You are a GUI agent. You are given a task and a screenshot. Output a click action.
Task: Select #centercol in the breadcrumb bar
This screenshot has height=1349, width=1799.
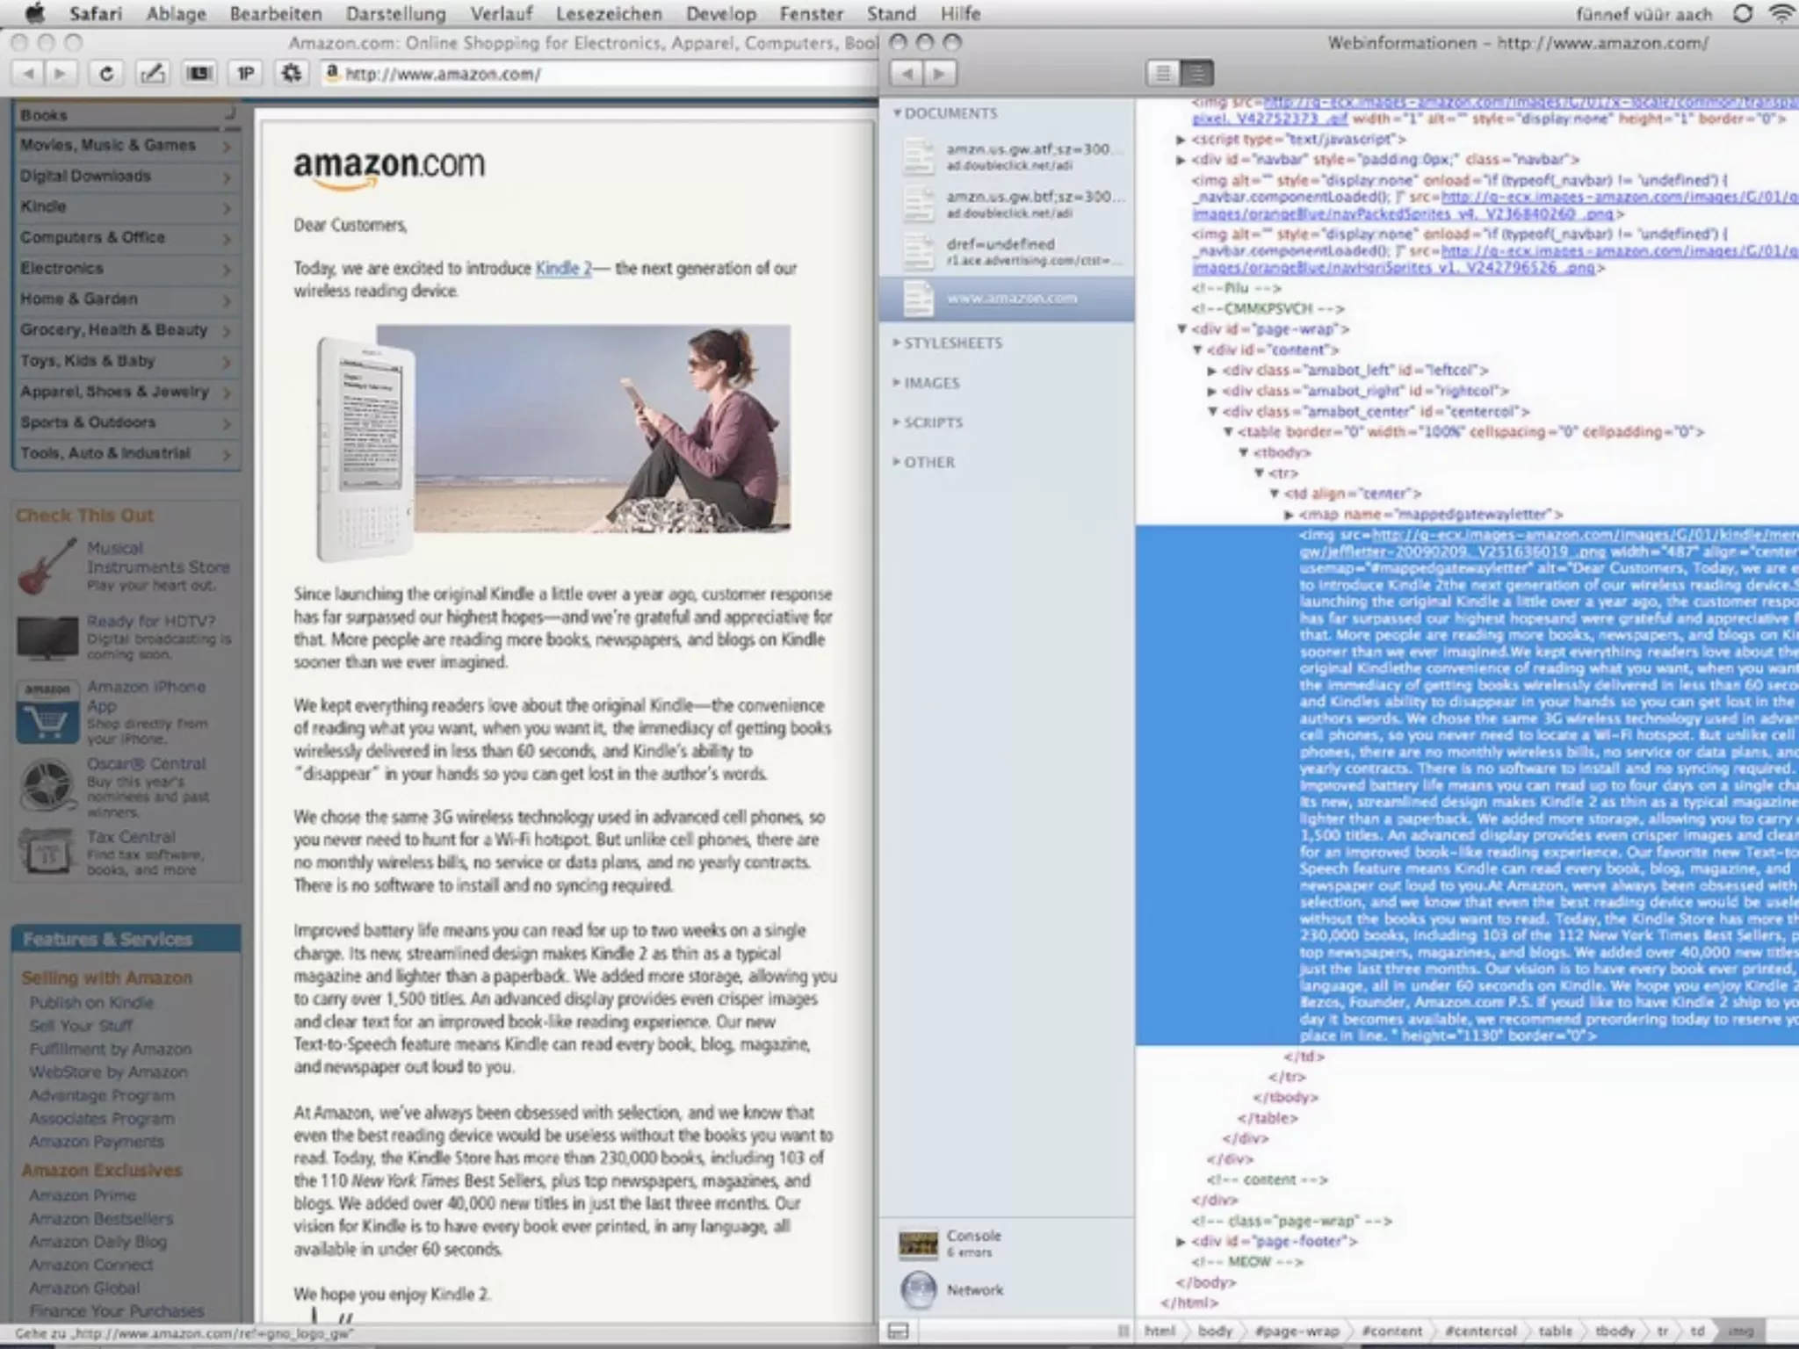1480,1331
